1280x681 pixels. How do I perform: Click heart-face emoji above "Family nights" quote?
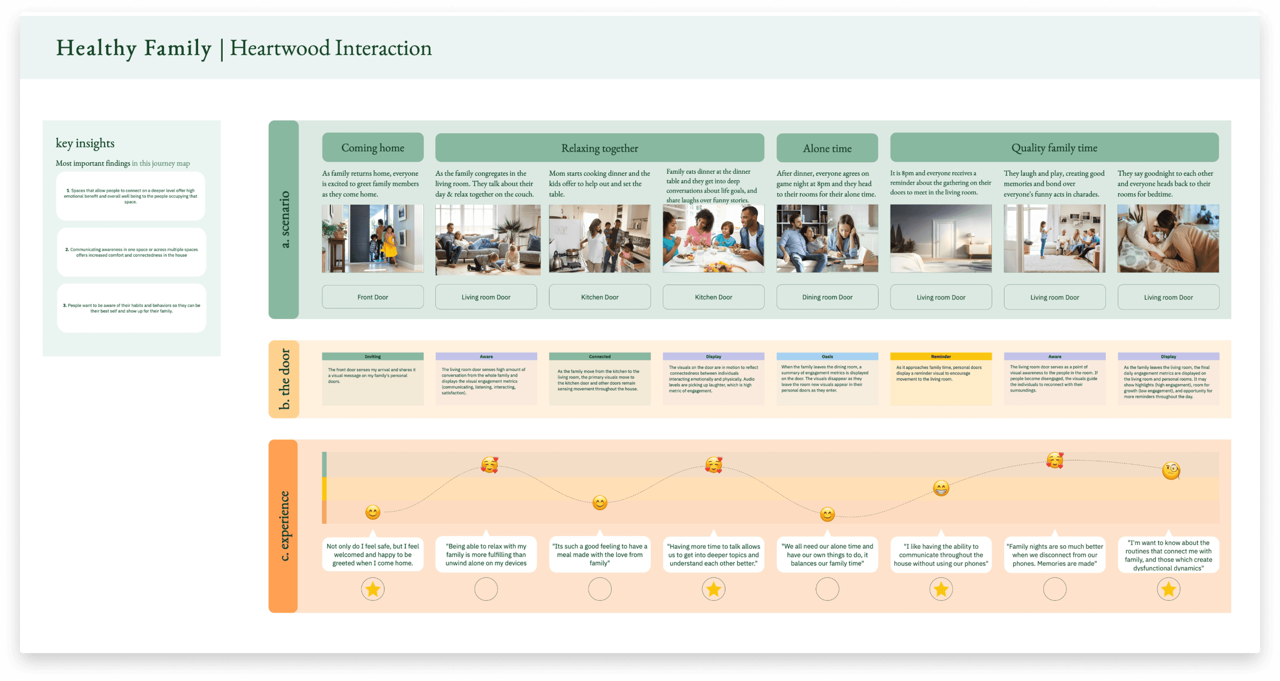[x=1055, y=460]
